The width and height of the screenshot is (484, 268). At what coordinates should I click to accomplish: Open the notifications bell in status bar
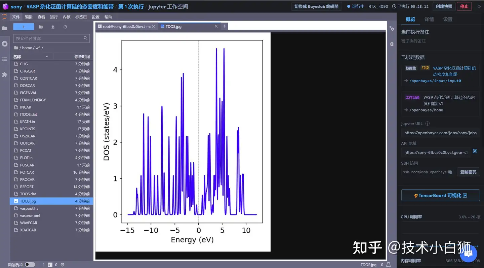(389, 265)
